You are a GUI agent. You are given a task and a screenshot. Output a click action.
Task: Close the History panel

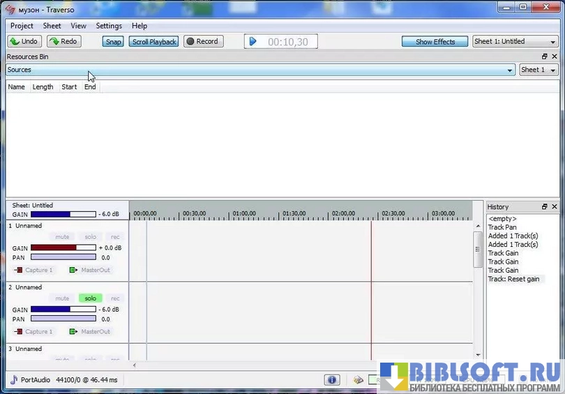(x=555, y=207)
